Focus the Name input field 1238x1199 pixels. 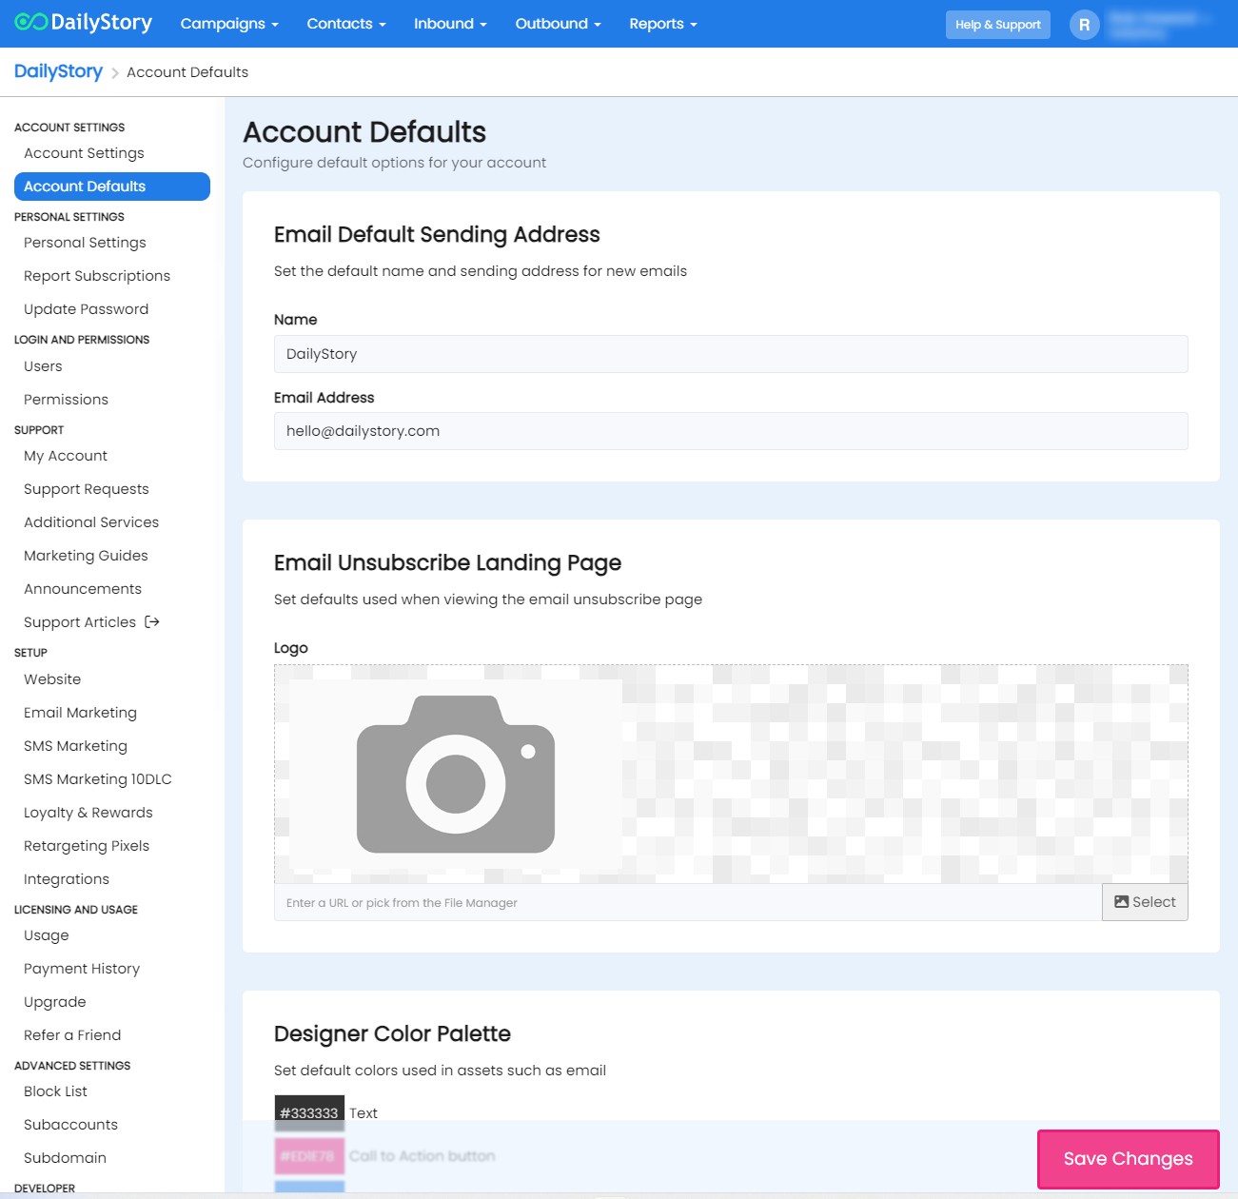731,354
